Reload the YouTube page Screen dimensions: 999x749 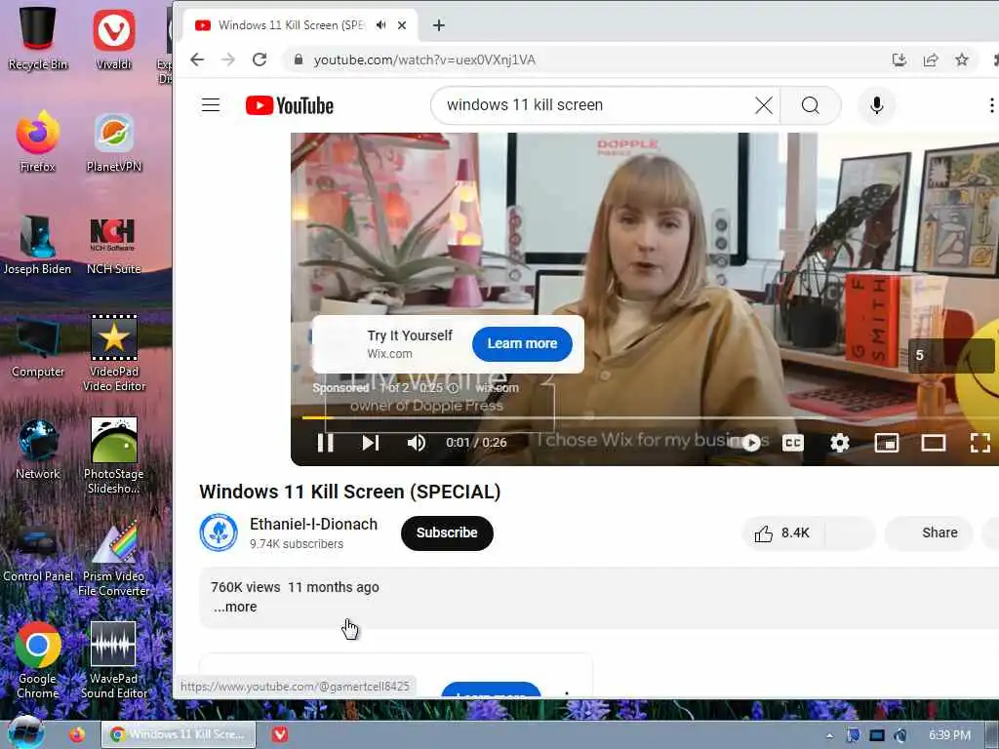click(x=260, y=59)
